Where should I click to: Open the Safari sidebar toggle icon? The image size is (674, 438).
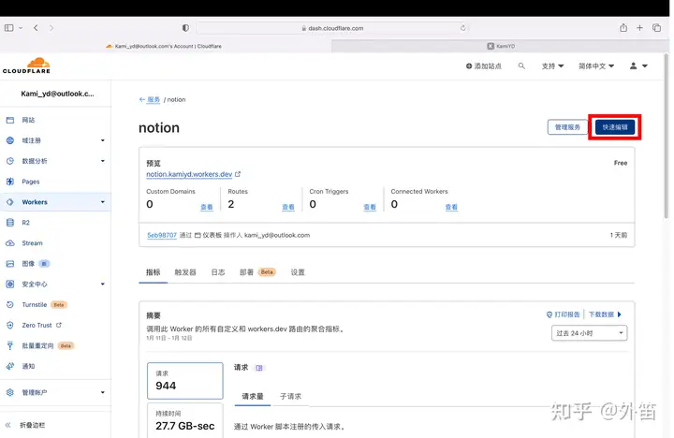pos(8,28)
